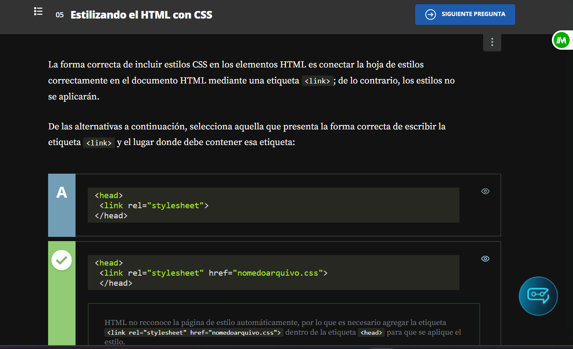573x349 pixels.
Task: Click the inline <link> code in first paragraph
Action: point(317,81)
